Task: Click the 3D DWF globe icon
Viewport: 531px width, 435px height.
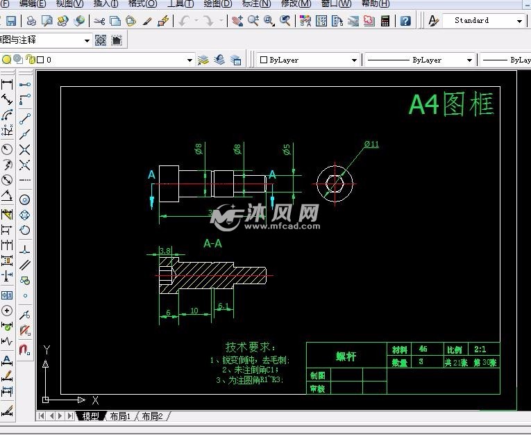Action: (x=79, y=21)
